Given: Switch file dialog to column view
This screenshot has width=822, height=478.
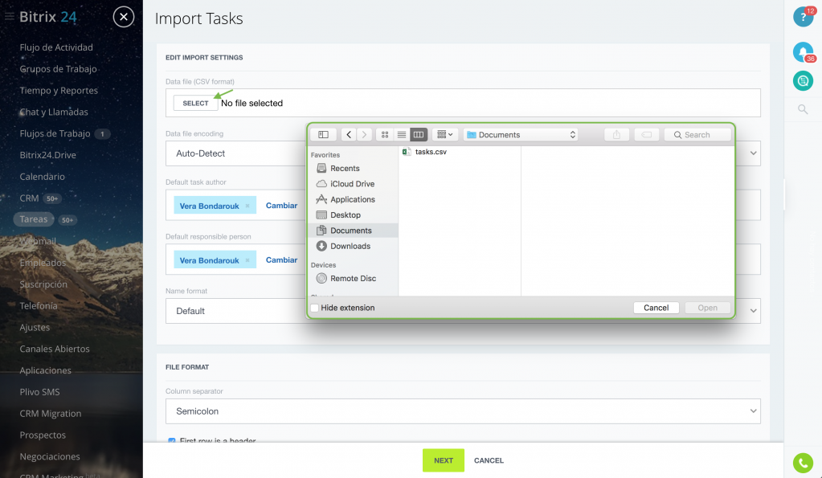Looking at the screenshot, I should (419, 135).
